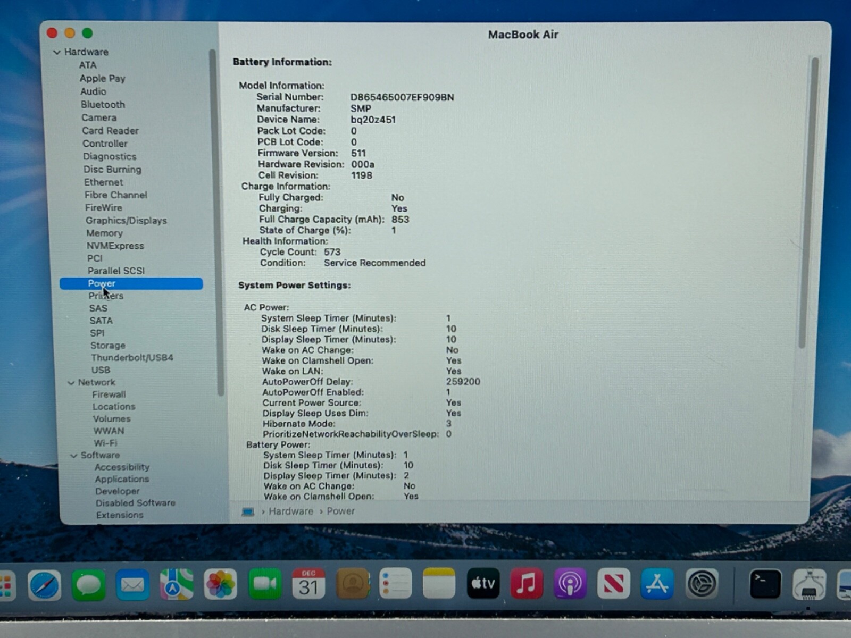Launch Terminal from the dock
Image resolution: width=851 pixels, height=638 pixels.
pyautogui.click(x=765, y=584)
